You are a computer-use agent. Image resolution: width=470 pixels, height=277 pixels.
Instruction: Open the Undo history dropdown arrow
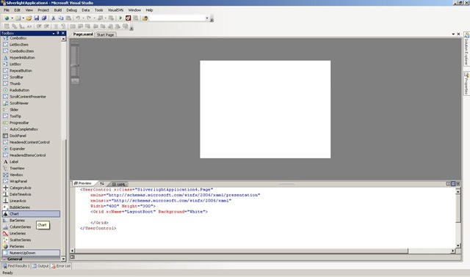[83, 18]
